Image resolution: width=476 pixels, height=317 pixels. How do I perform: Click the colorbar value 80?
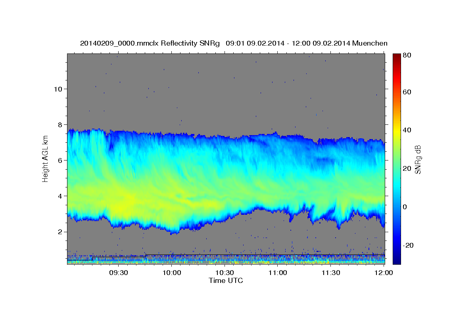click(407, 55)
